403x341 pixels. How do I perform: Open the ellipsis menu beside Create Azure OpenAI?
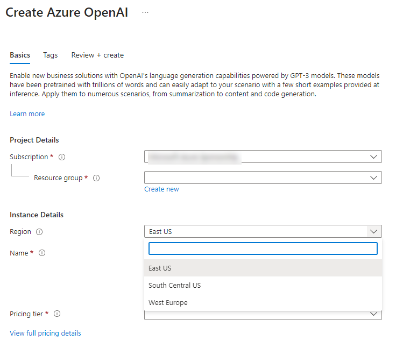pyautogui.click(x=145, y=12)
